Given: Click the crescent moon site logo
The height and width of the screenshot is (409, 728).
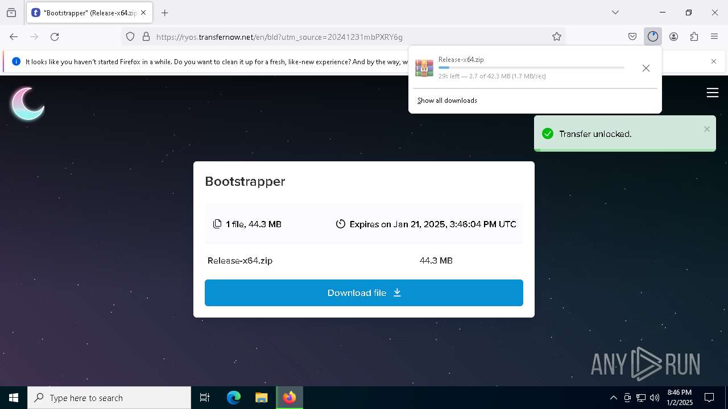Looking at the screenshot, I should (27, 103).
